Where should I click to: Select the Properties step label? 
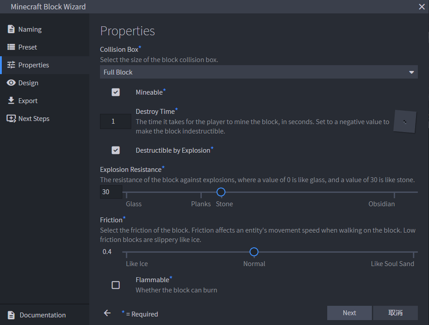[33, 65]
